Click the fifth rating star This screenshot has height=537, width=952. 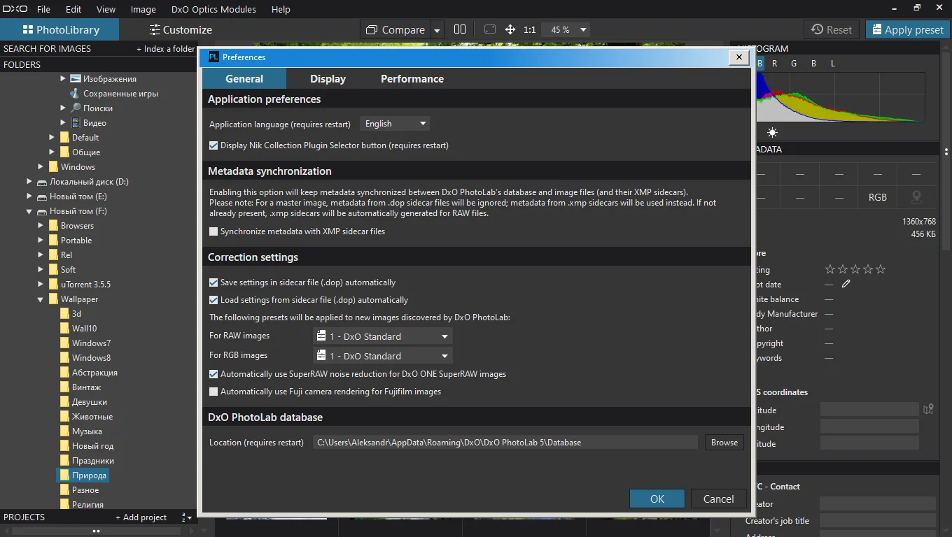click(x=881, y=269)
